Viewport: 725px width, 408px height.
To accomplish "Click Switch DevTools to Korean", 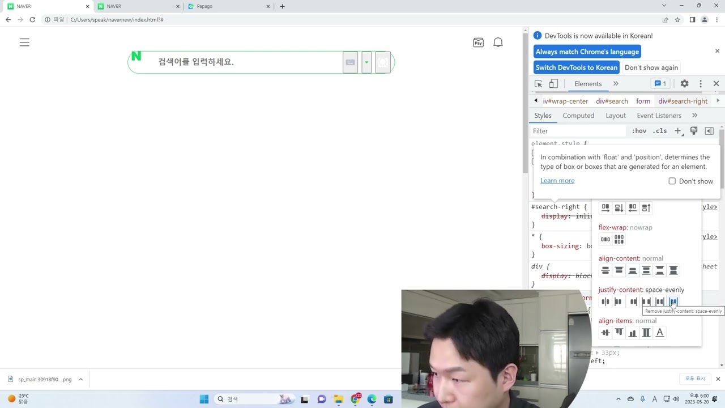I will (577, 67).
